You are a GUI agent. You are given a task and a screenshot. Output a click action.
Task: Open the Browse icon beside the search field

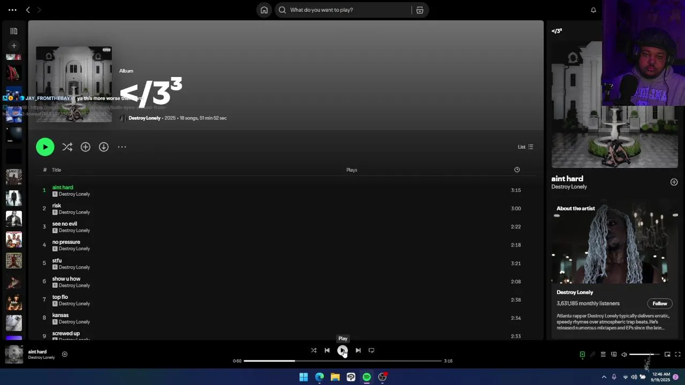click(420, 10)
